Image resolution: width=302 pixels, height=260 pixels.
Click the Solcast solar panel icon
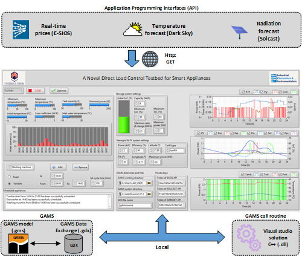(239, 32)
